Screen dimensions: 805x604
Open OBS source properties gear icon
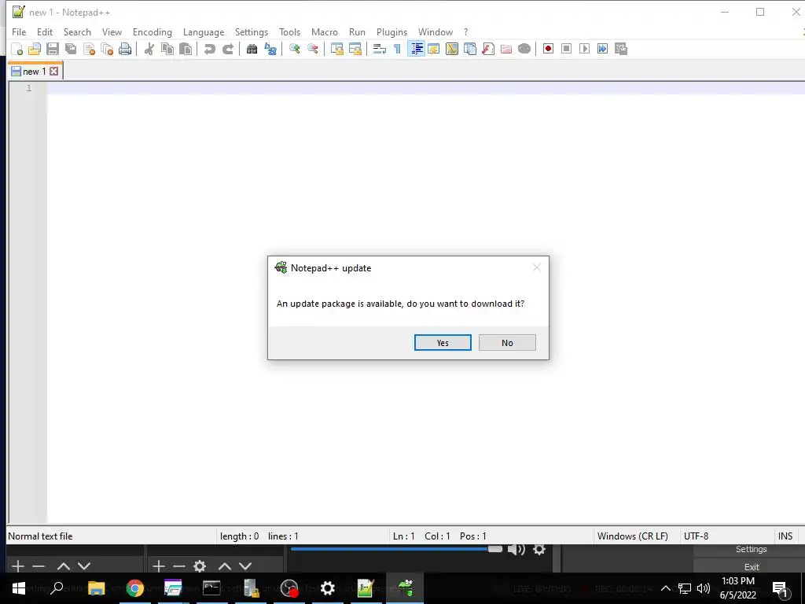[200, 566]
